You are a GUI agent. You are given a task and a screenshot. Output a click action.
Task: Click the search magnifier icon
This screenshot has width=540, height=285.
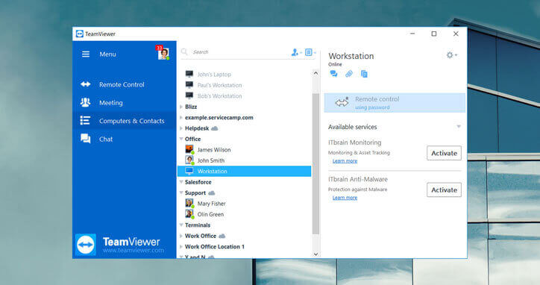click(184, 51)
